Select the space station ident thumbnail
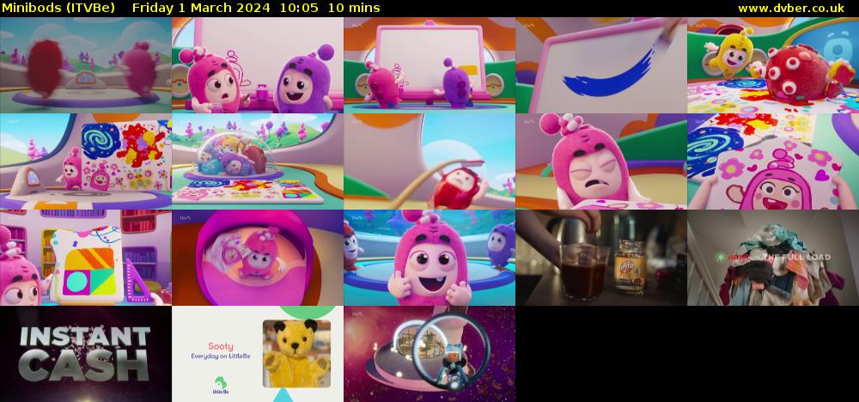Screen dimensions: 859x402 [x=429, y=354]
